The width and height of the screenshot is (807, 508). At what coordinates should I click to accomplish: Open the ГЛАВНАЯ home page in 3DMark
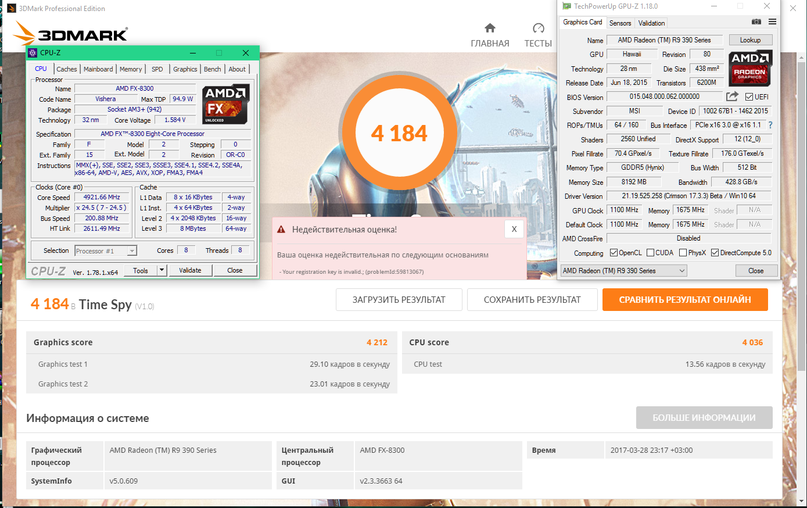490,35
